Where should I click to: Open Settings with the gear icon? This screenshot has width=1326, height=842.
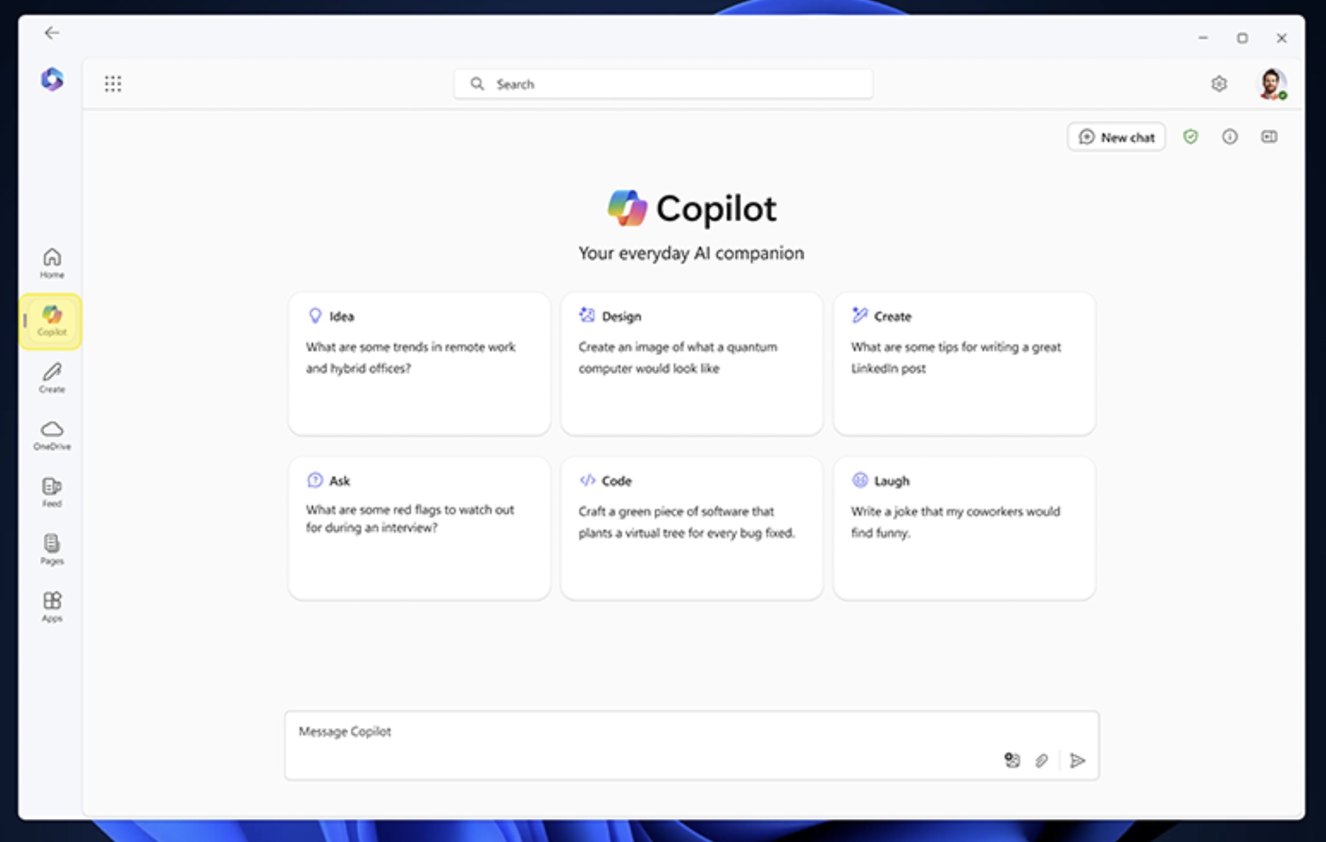coord(1219,84)
